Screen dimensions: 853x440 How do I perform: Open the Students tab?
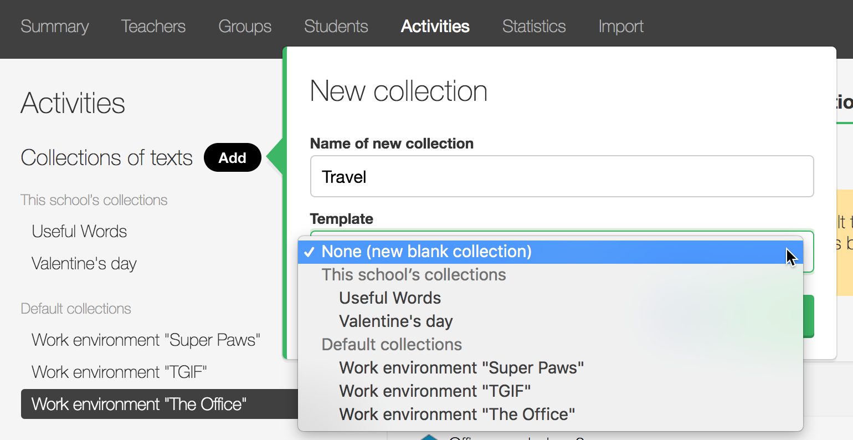coord(336,27)
